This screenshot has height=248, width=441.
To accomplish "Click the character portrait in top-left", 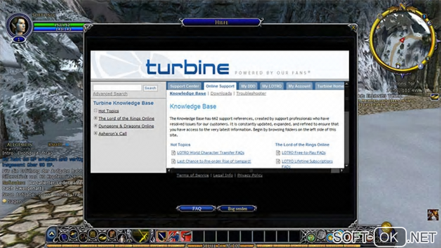I will [x=19, y=25].
